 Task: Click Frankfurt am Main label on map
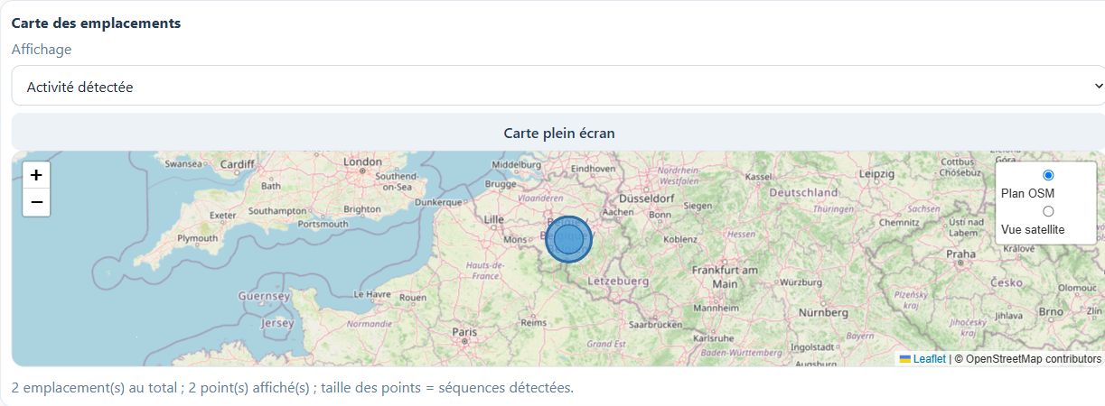click(x=725, y=277)
